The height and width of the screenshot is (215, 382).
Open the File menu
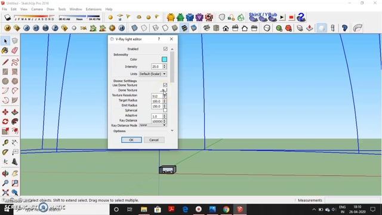point(4,10)
